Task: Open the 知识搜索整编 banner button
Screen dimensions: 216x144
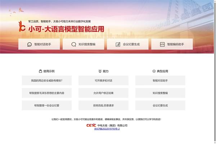Action: click(x=84, y=44)
